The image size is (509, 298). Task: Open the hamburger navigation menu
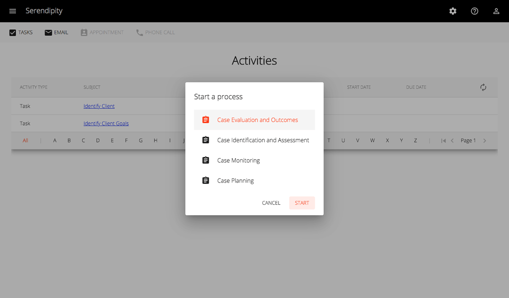(12, 10)
